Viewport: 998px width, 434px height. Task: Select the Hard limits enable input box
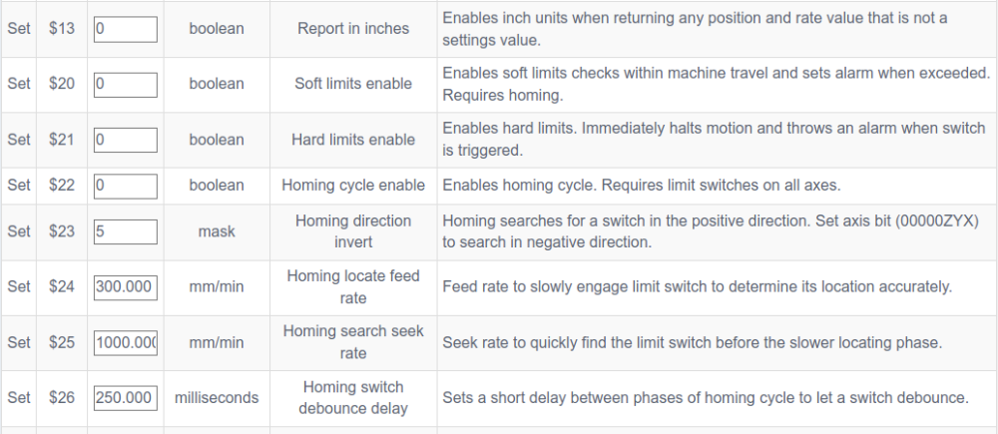pyautogui.click(x=126, y=140)
